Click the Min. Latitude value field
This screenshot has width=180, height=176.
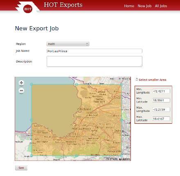161,100
